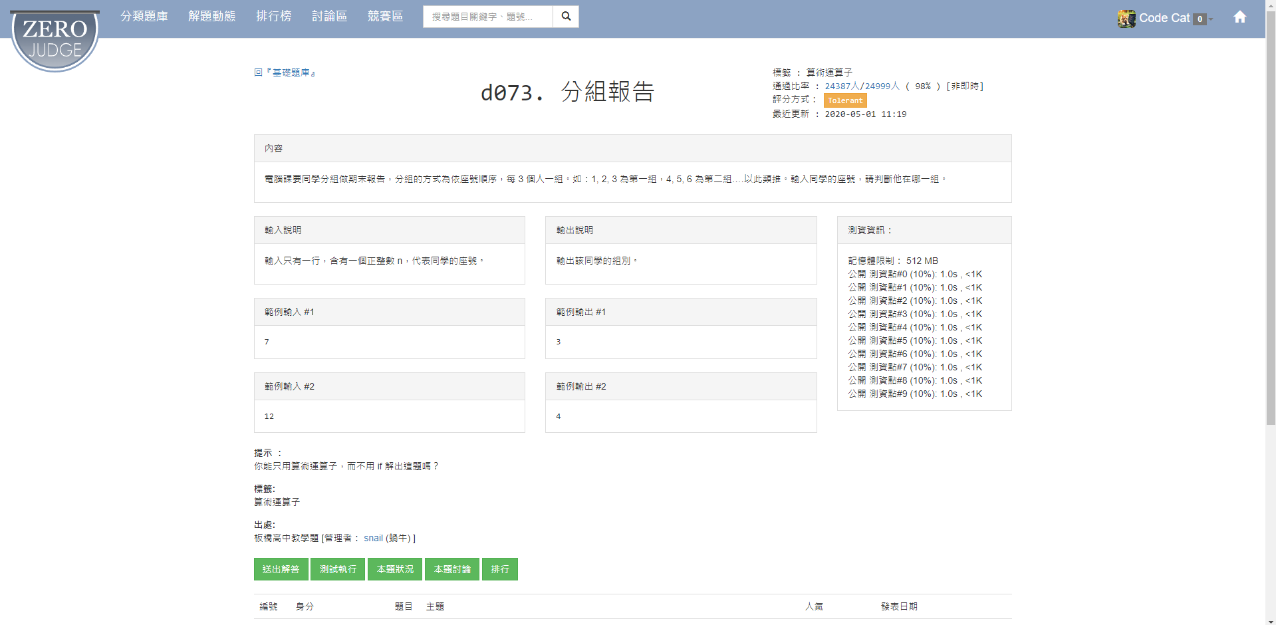1276x625 pixels.
Task: Click the Code Cat avatar image
Action: click(x=1126, y=19)
